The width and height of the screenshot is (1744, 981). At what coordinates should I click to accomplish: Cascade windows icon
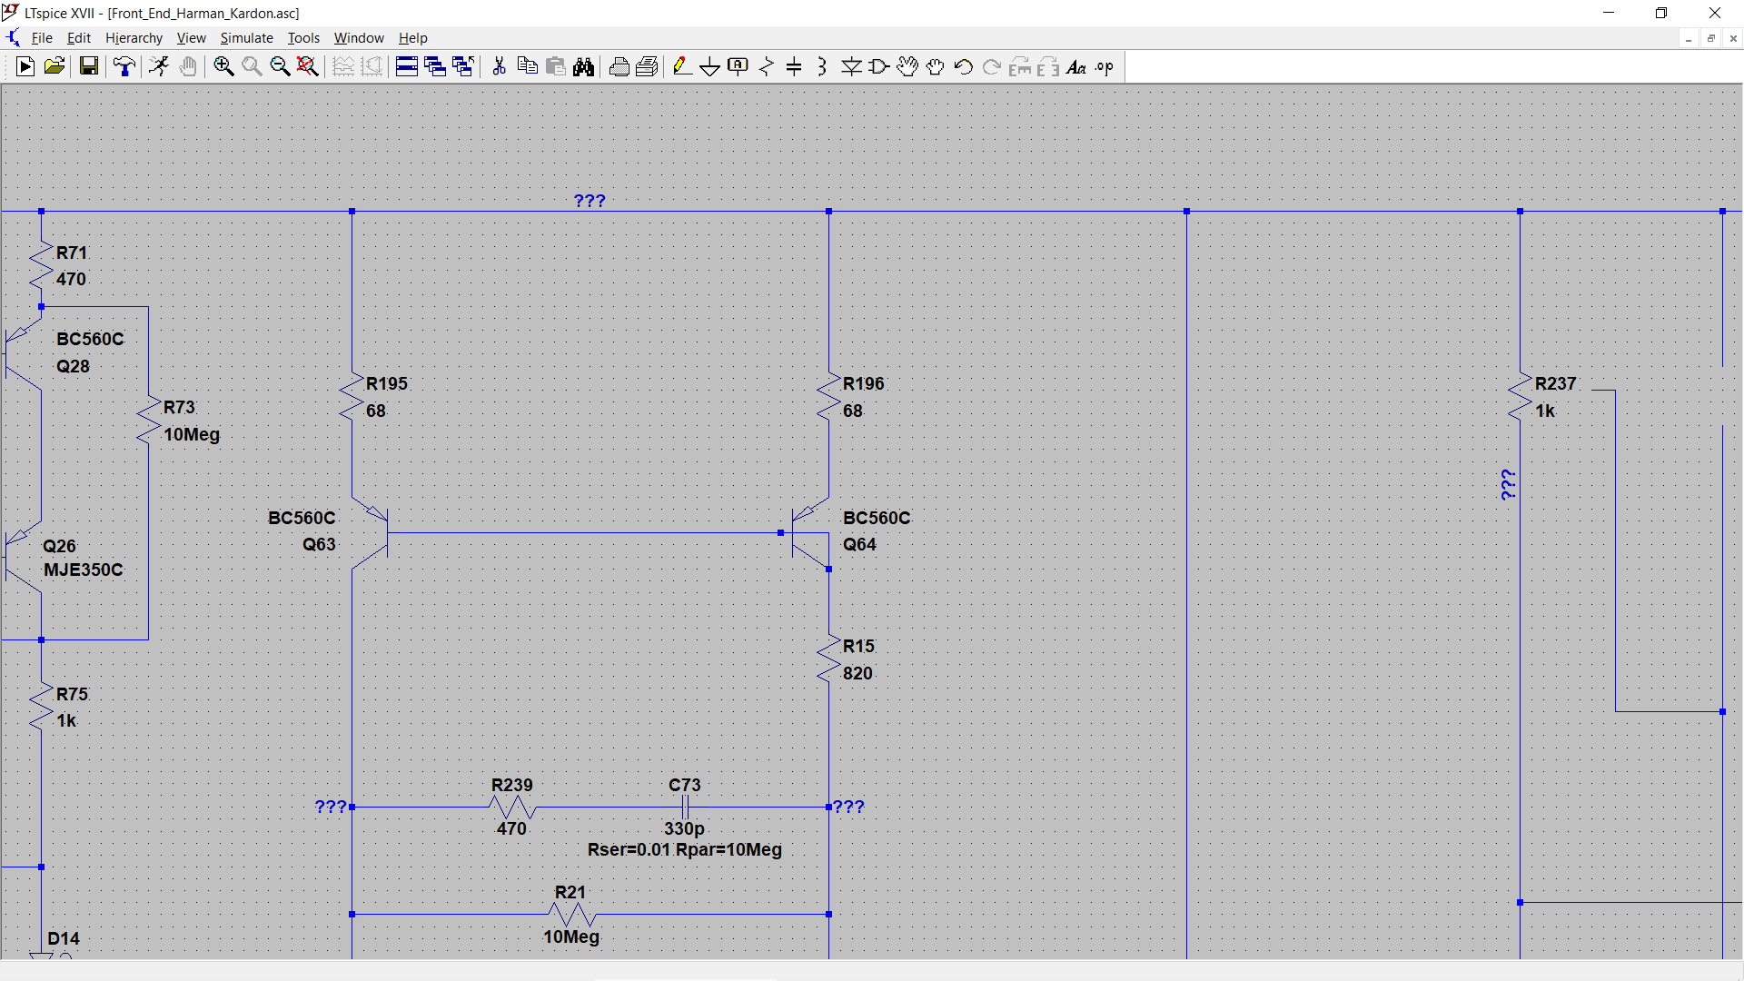(x=435, y=66)
